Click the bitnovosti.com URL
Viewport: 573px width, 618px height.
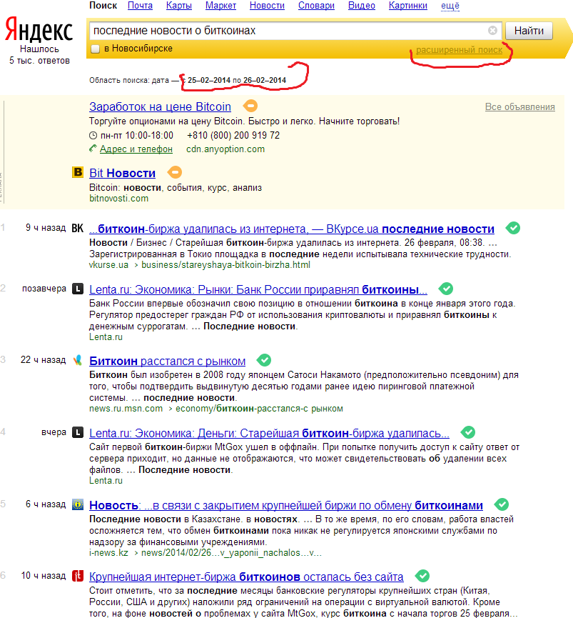pyautogui.click(x=118, y=198)
